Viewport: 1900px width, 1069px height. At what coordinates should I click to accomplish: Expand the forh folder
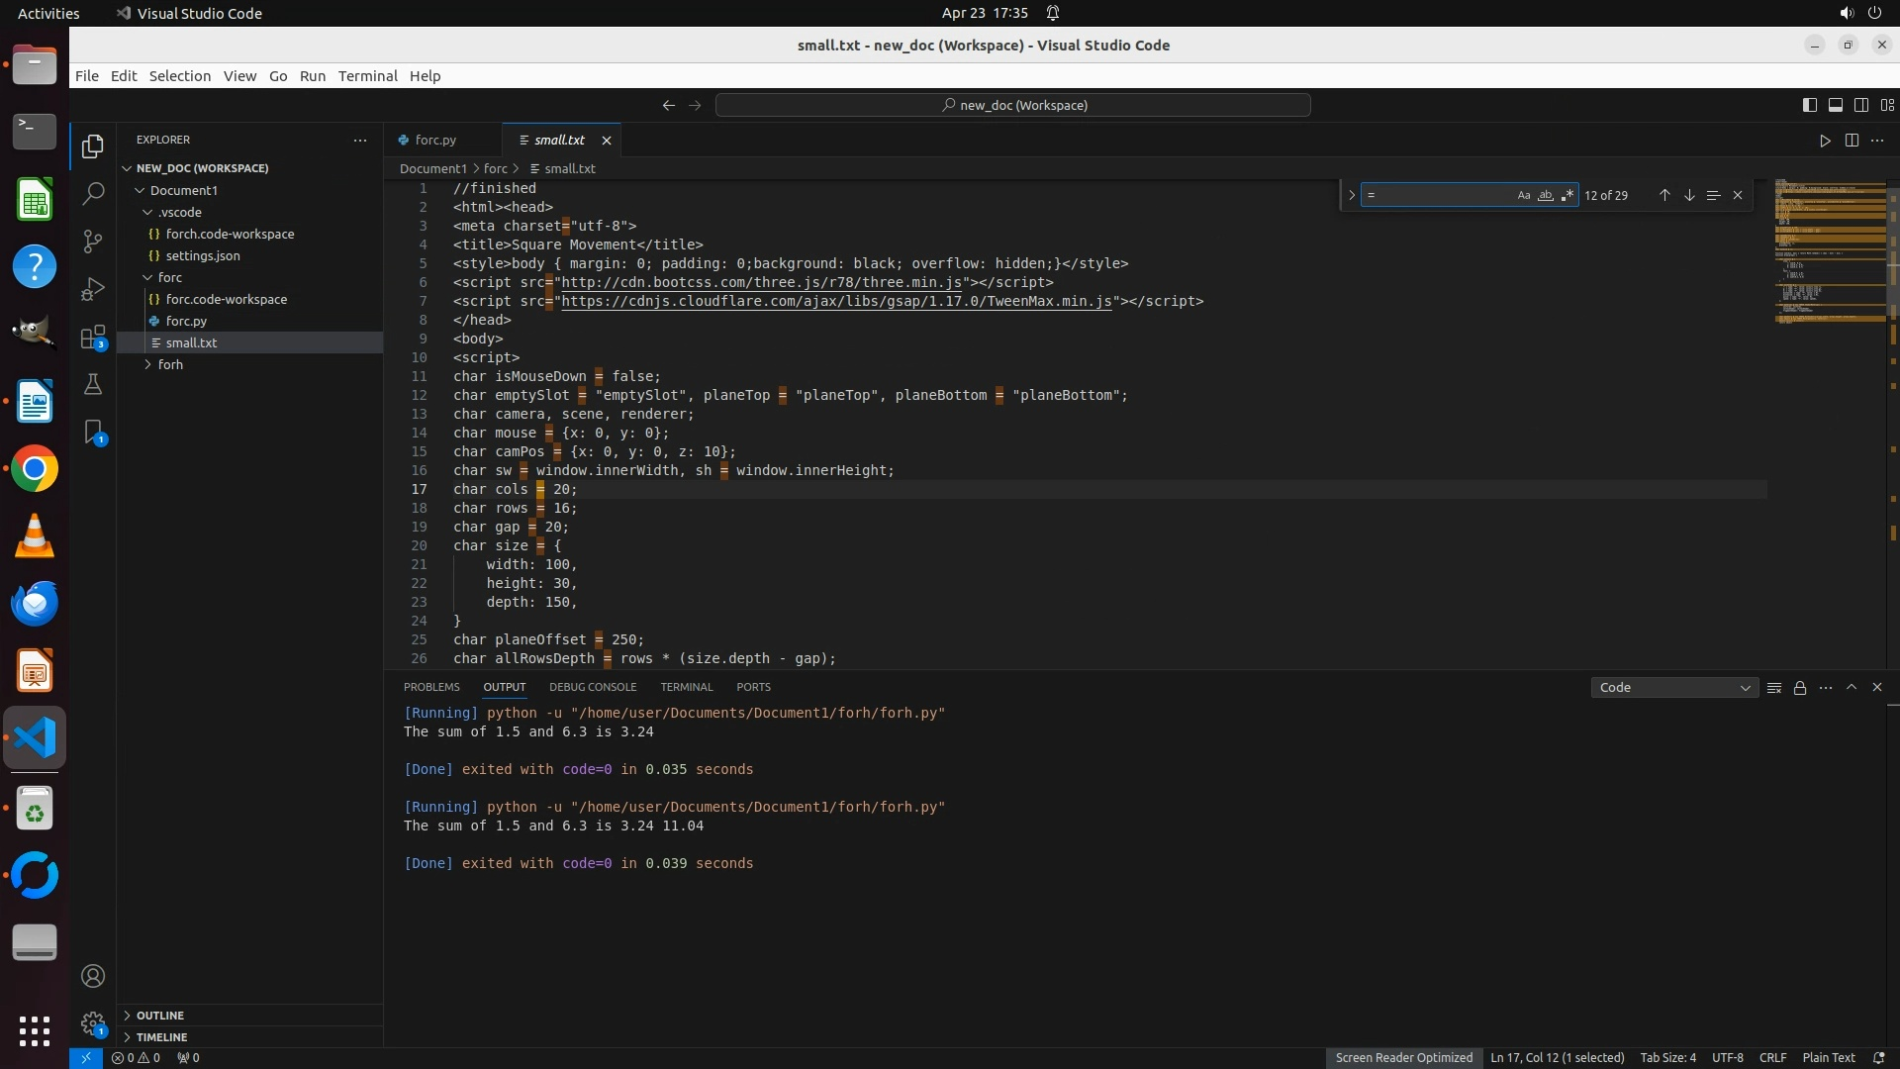point(170,365)
